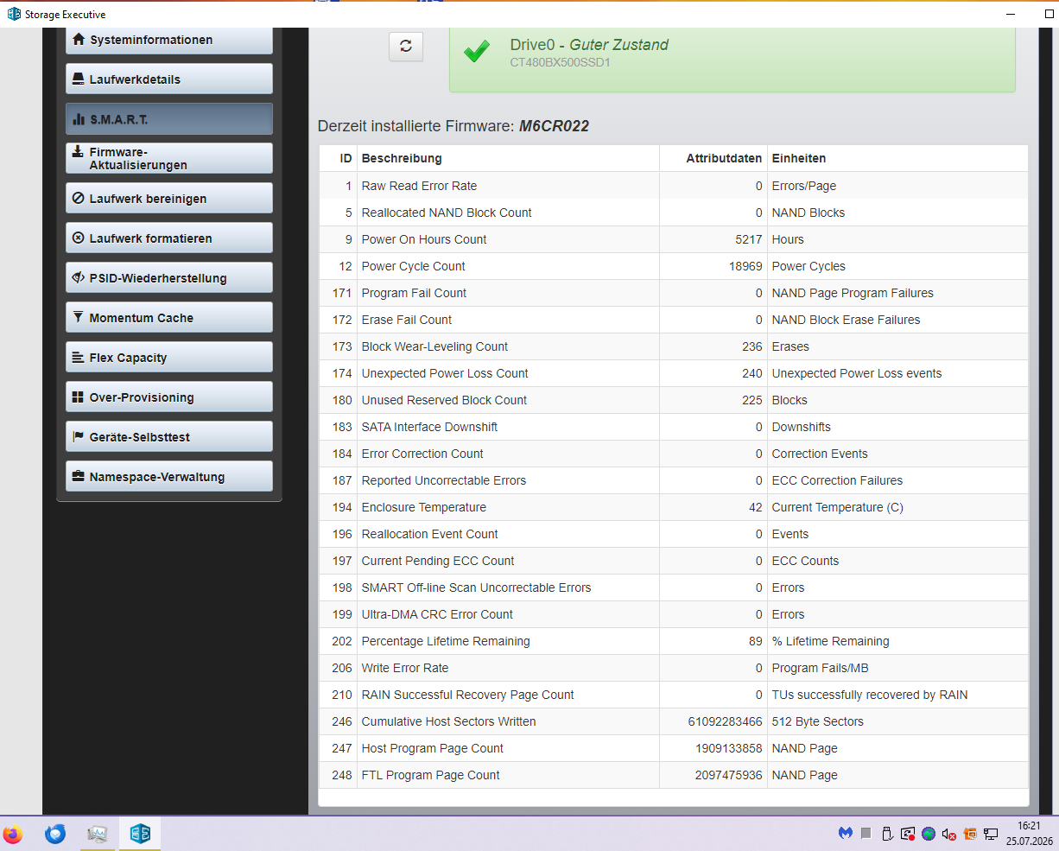Open Momentum Cache settings

169,317
